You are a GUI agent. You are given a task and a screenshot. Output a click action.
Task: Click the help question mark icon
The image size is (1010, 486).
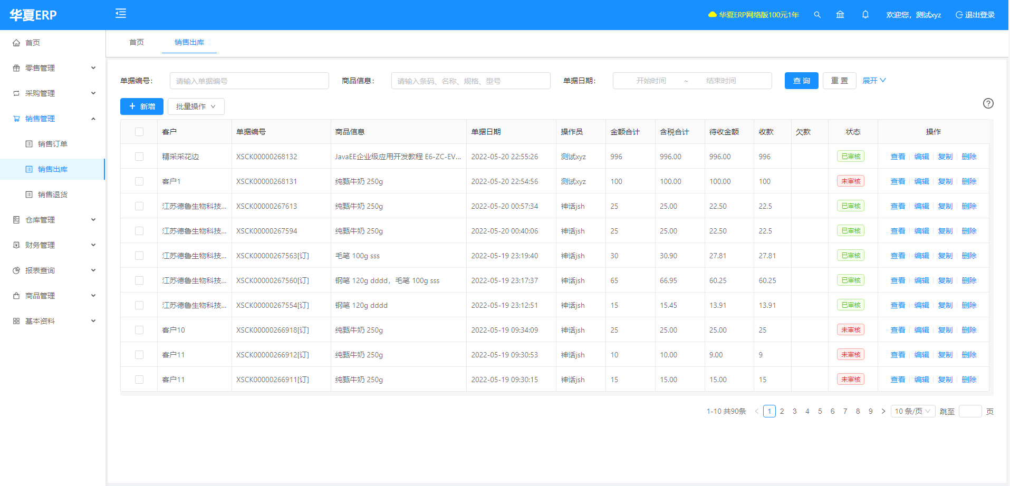988,103
